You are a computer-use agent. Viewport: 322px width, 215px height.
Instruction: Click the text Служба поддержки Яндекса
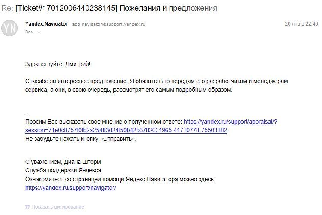(63, 170)
